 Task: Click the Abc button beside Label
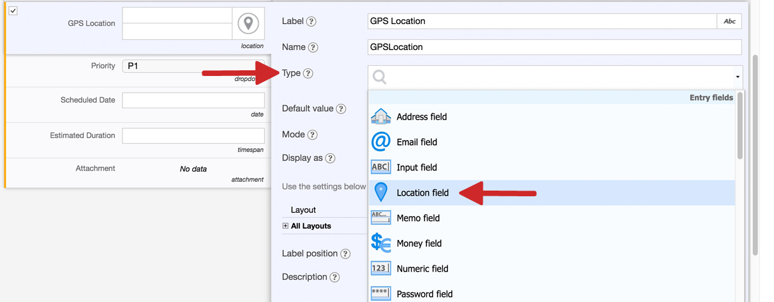pos(730,21)
